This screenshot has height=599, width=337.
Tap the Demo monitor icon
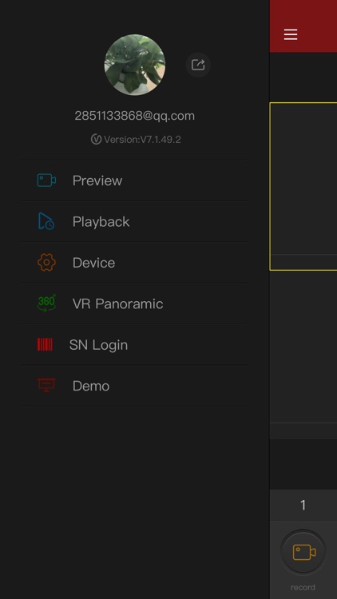coord(46,386)
